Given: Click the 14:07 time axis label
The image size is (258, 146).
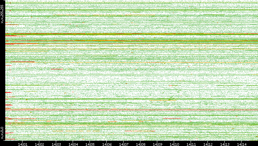Looking at the screenshot, I should click(124, 144).
